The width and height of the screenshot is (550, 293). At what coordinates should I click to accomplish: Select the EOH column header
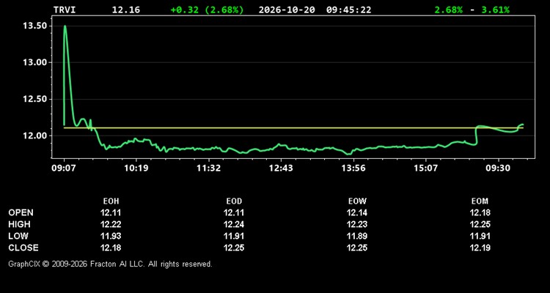111,201
